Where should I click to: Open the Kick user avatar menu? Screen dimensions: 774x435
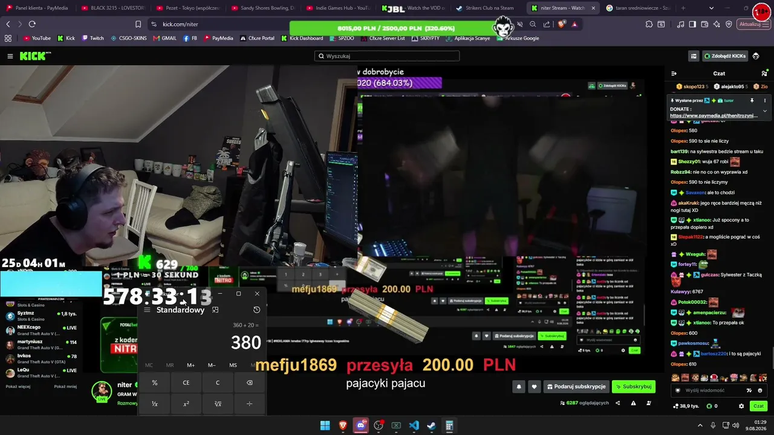coord(756,56)
